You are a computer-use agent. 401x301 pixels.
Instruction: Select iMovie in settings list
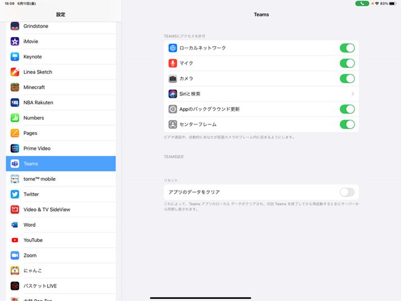point(61,41)
